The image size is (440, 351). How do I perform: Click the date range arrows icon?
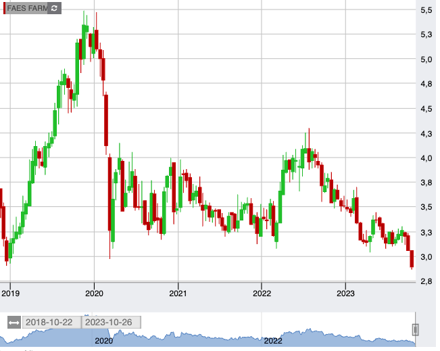click(14, 323)
